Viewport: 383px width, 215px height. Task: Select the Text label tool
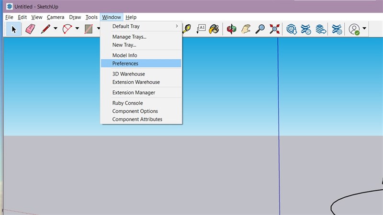tap(201, 29)
